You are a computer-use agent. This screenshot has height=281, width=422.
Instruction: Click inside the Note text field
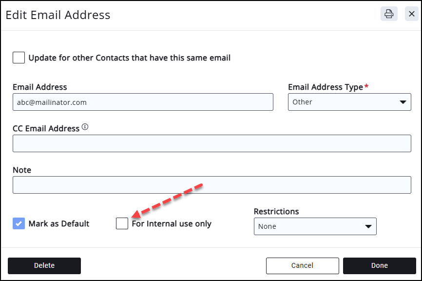pyautogui.click(x=211, y=185)
